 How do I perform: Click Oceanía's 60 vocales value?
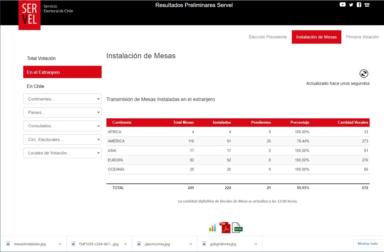tap(366, 169)
